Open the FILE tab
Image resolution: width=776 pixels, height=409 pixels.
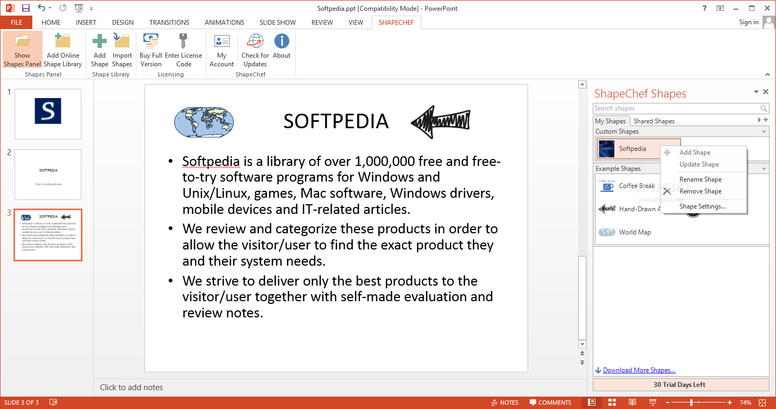point(16,22)
